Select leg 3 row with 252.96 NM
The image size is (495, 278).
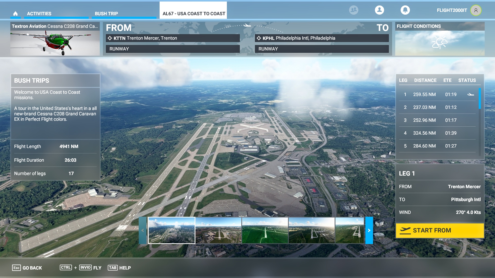(438, 120)
